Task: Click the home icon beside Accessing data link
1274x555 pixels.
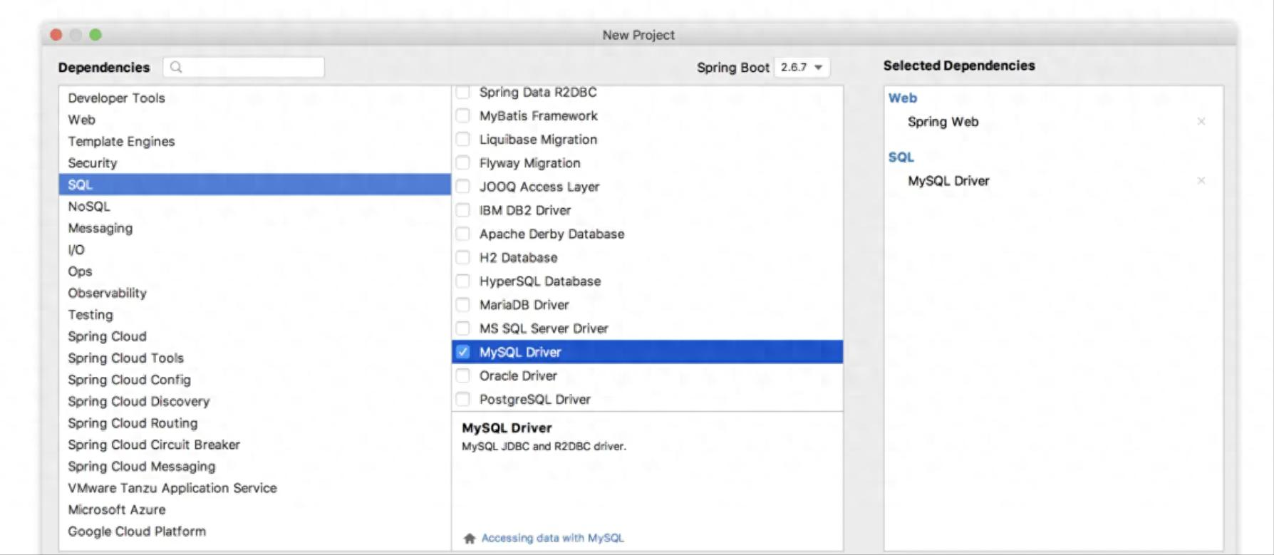Action: click(470, 539)
